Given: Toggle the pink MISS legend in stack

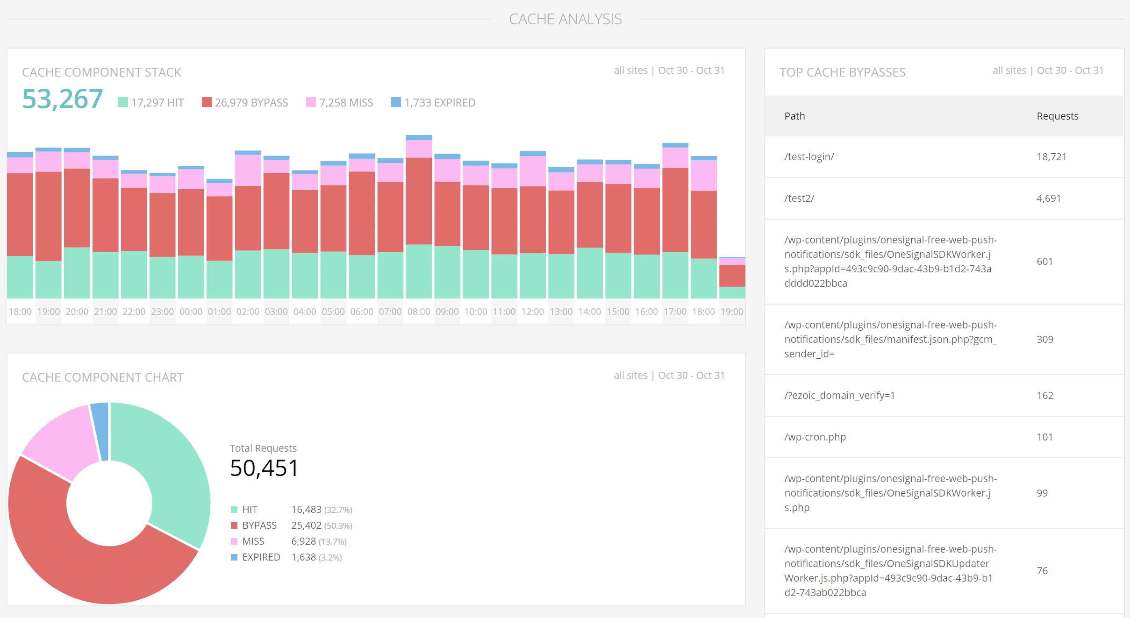Looking at the screenshot, I should pos(311,102).
